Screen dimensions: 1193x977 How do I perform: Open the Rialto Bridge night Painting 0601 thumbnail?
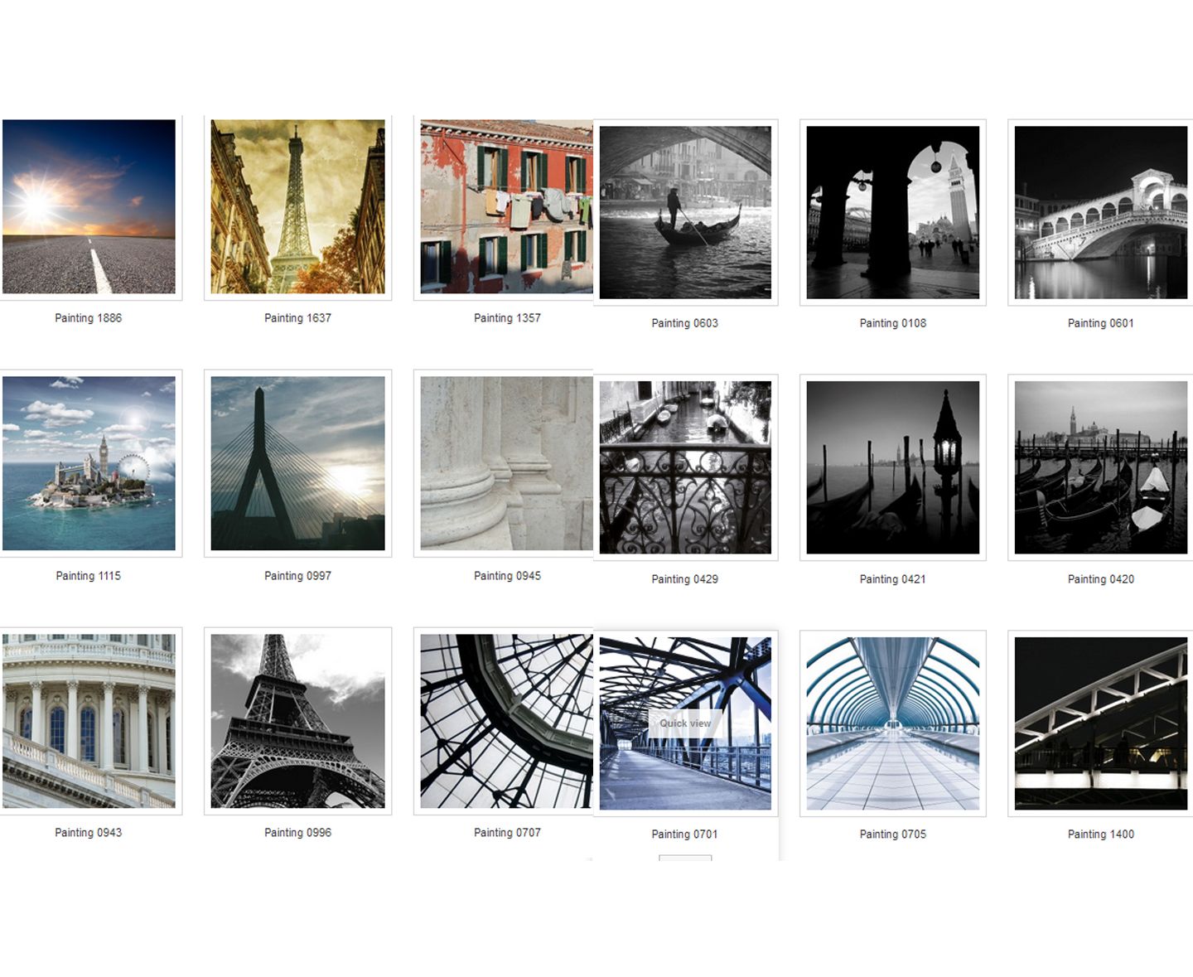(1100, 212)
